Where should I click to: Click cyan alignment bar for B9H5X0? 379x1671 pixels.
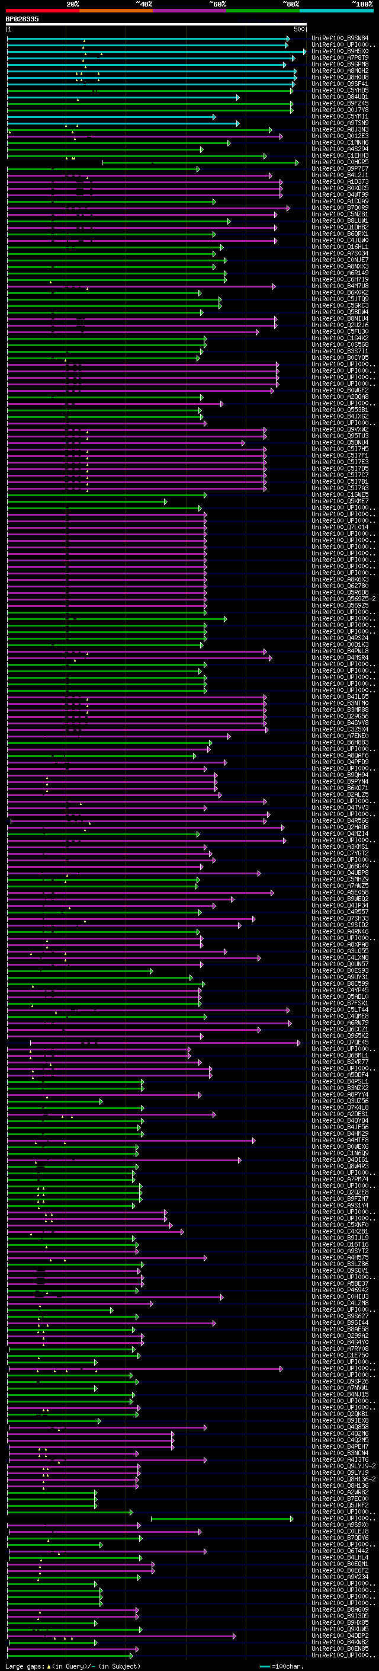156,51
